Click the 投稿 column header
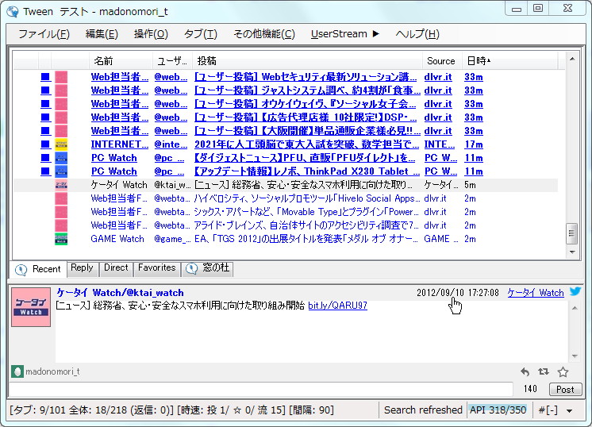This screenshot has width=592, height=427. pyautogui.click(x=307, y=61)
